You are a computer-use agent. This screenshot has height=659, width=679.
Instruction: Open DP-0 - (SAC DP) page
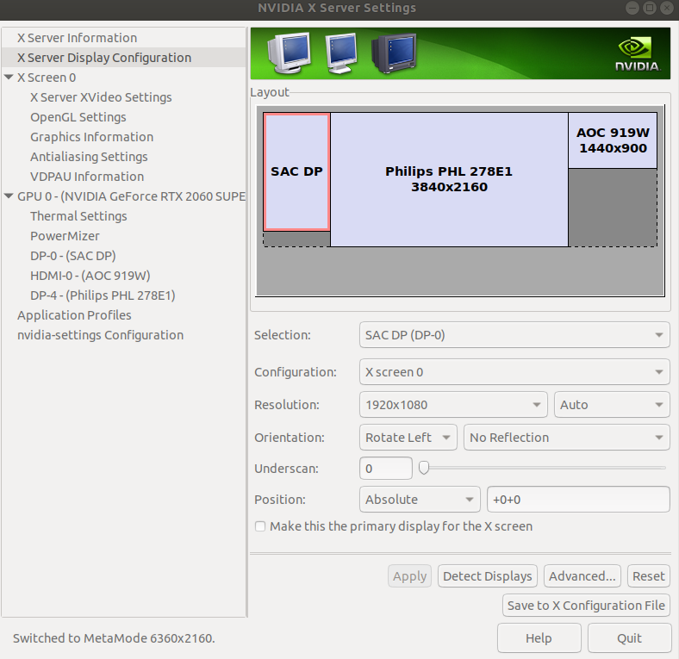(x=72, y=256)
